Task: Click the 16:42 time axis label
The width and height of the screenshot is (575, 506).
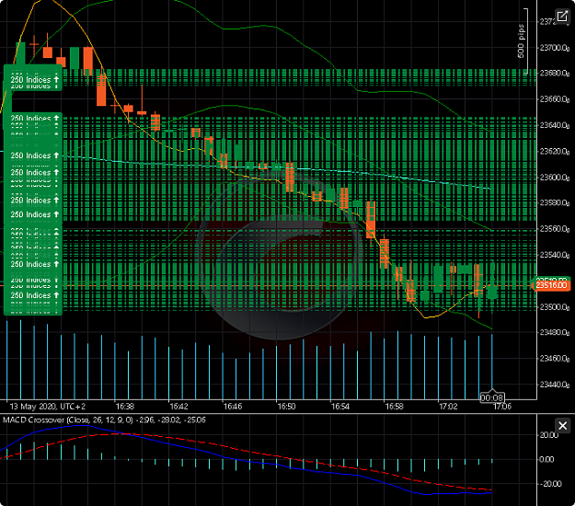Action: pyautogui.click(x=178, y=407)
